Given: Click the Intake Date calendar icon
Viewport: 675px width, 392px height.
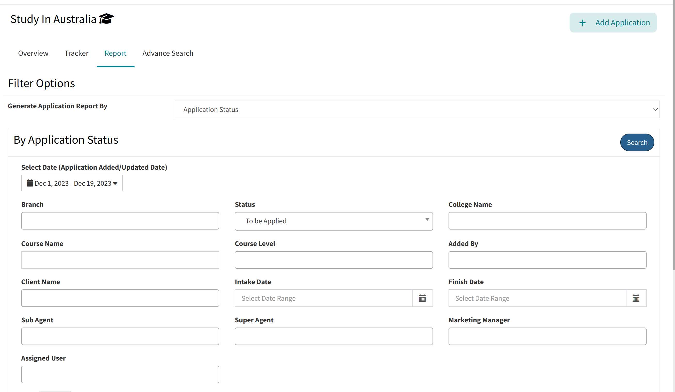Looking at the screenshot, I should click(422, 298).
